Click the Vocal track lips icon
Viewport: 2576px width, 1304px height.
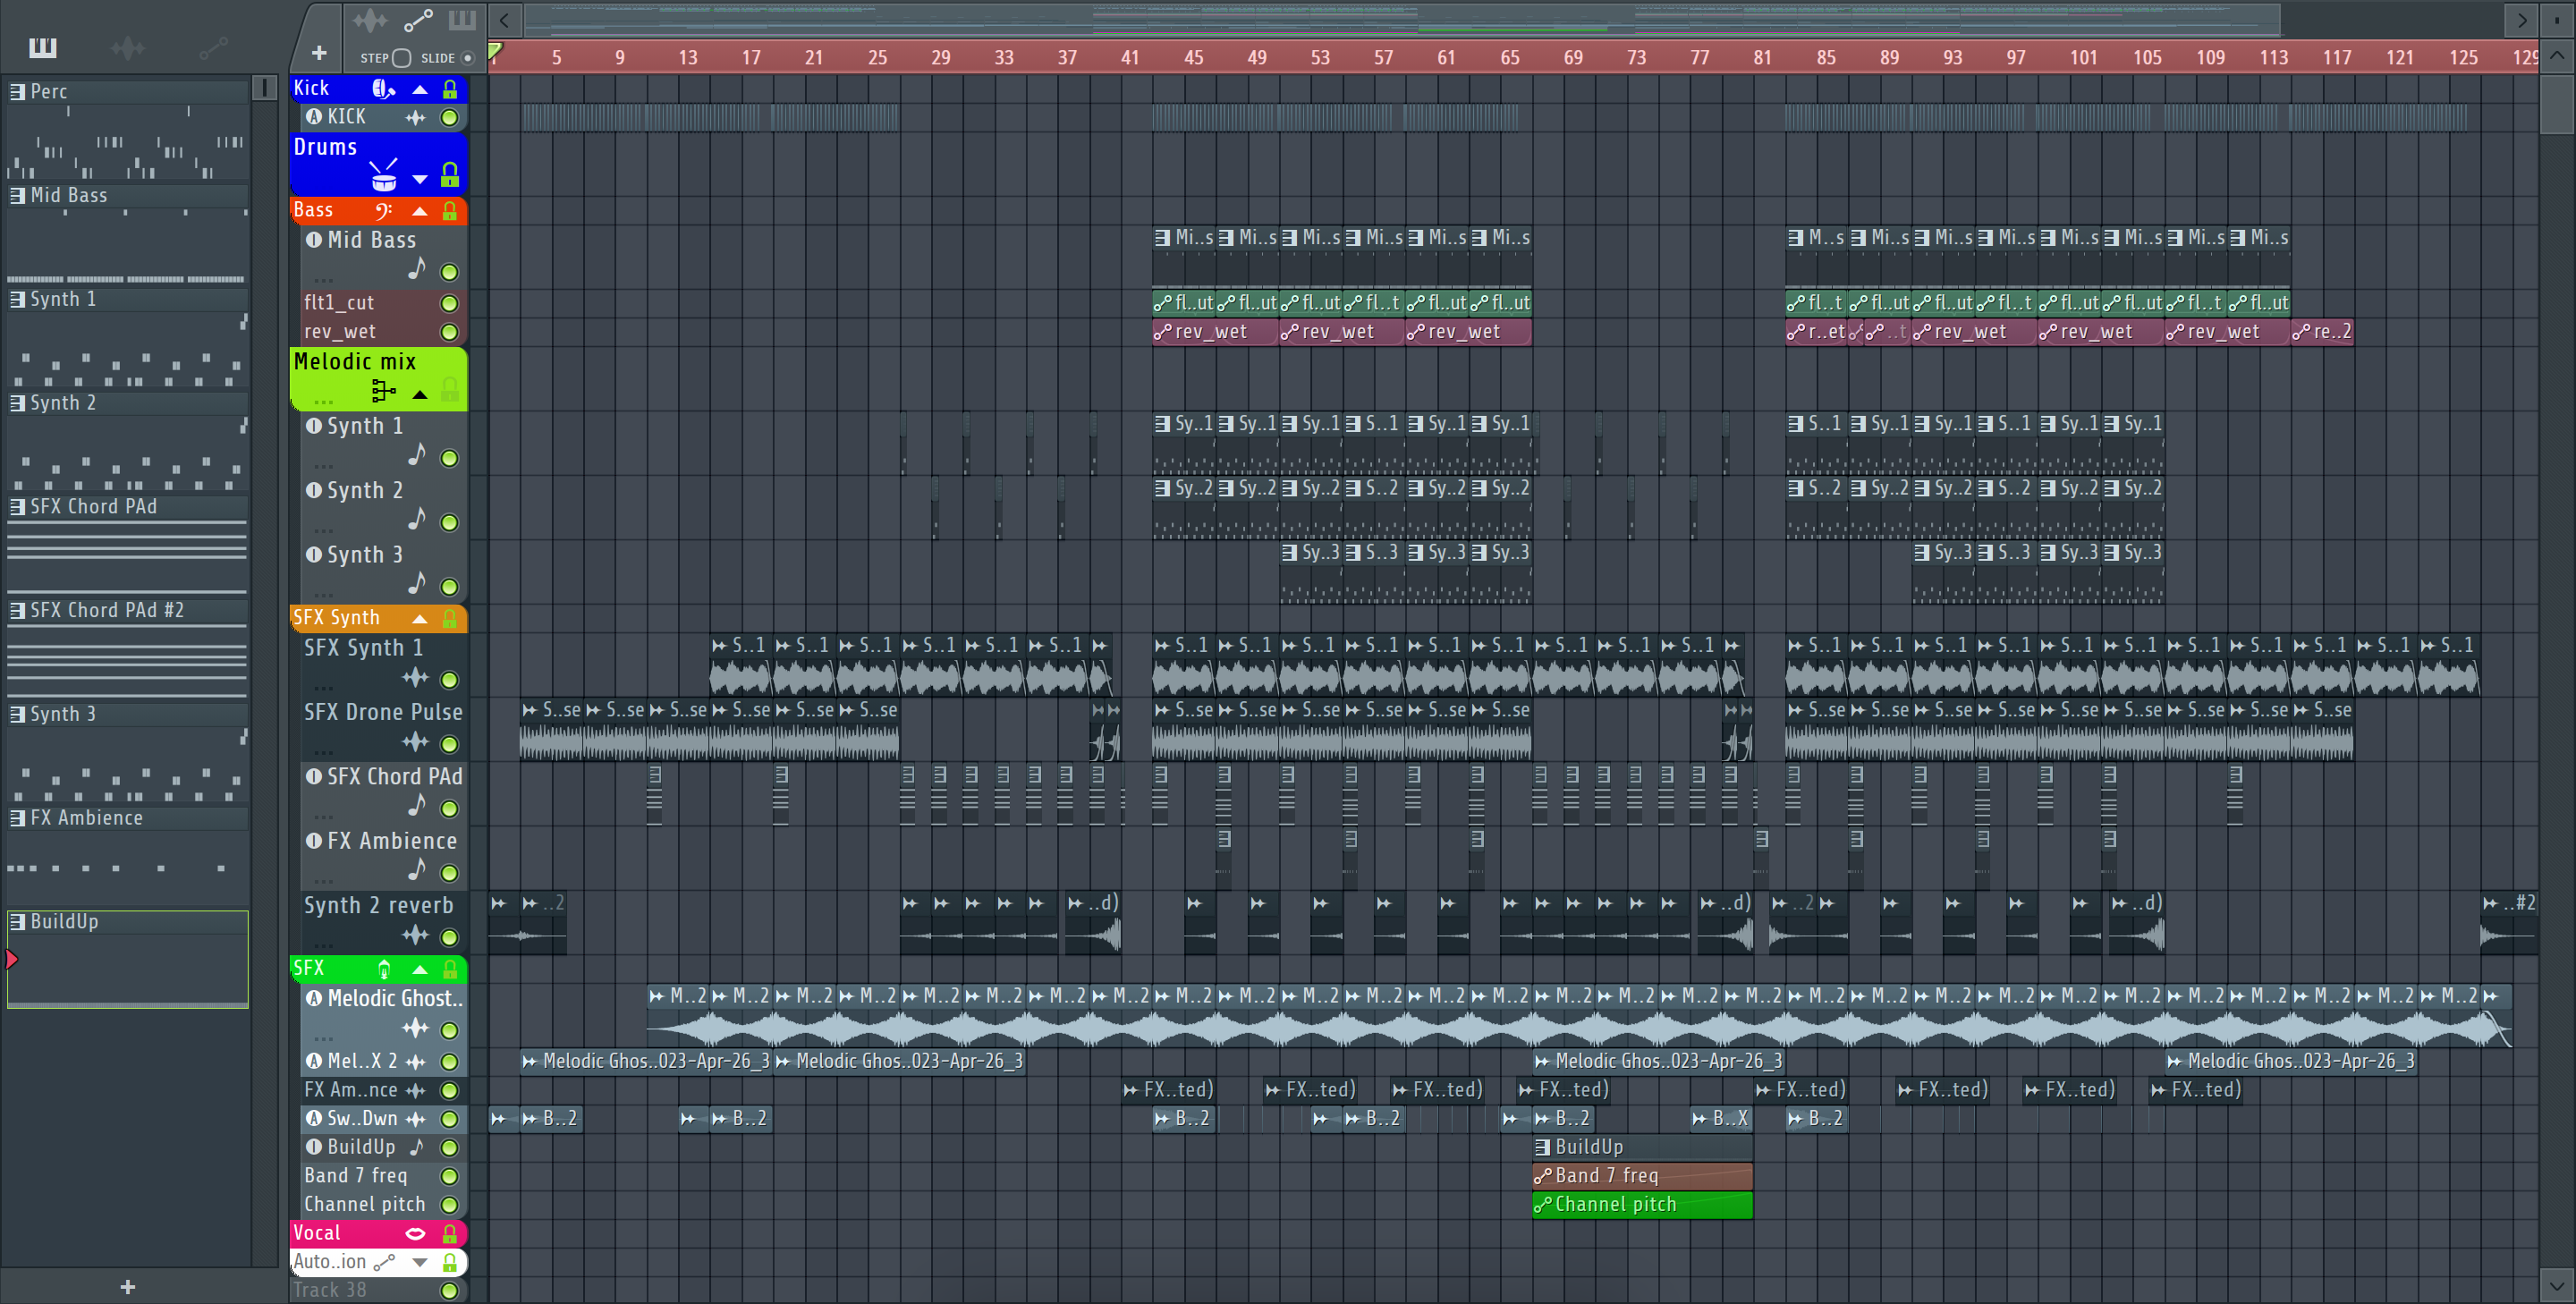pos(415,1234)
